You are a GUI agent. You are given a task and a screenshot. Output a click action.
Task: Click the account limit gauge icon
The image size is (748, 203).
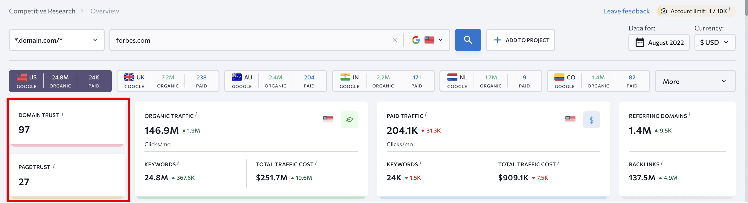pyautogui.click(x=664, y=11)
